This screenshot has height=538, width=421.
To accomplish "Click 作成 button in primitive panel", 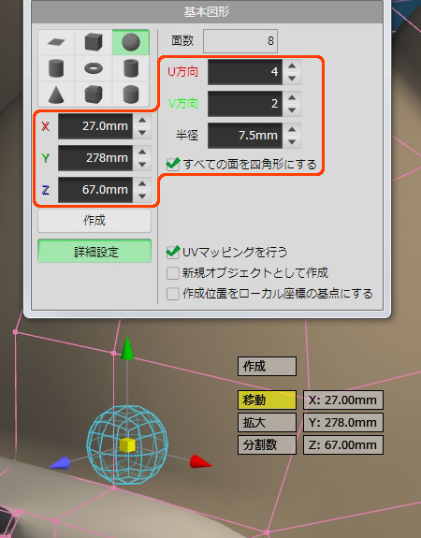I will pyautogui.click(x=94, y=221).
